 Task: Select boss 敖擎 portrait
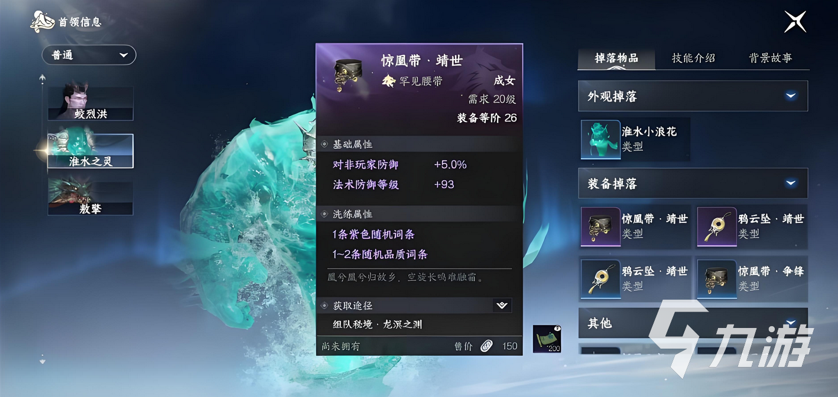point(90,198)
